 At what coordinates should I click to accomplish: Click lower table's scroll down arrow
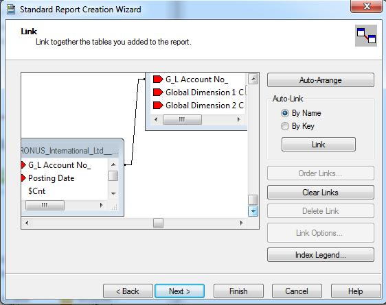pyautogui.click(x=113, y=193)
